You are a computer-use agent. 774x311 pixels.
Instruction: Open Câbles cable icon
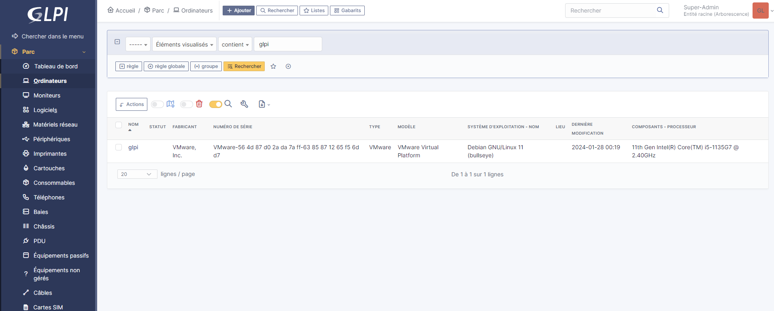pos(26,292)
